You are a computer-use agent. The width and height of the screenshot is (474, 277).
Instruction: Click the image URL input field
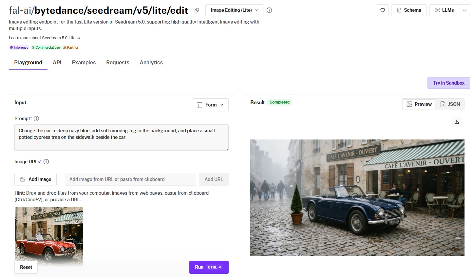point(130,179)
